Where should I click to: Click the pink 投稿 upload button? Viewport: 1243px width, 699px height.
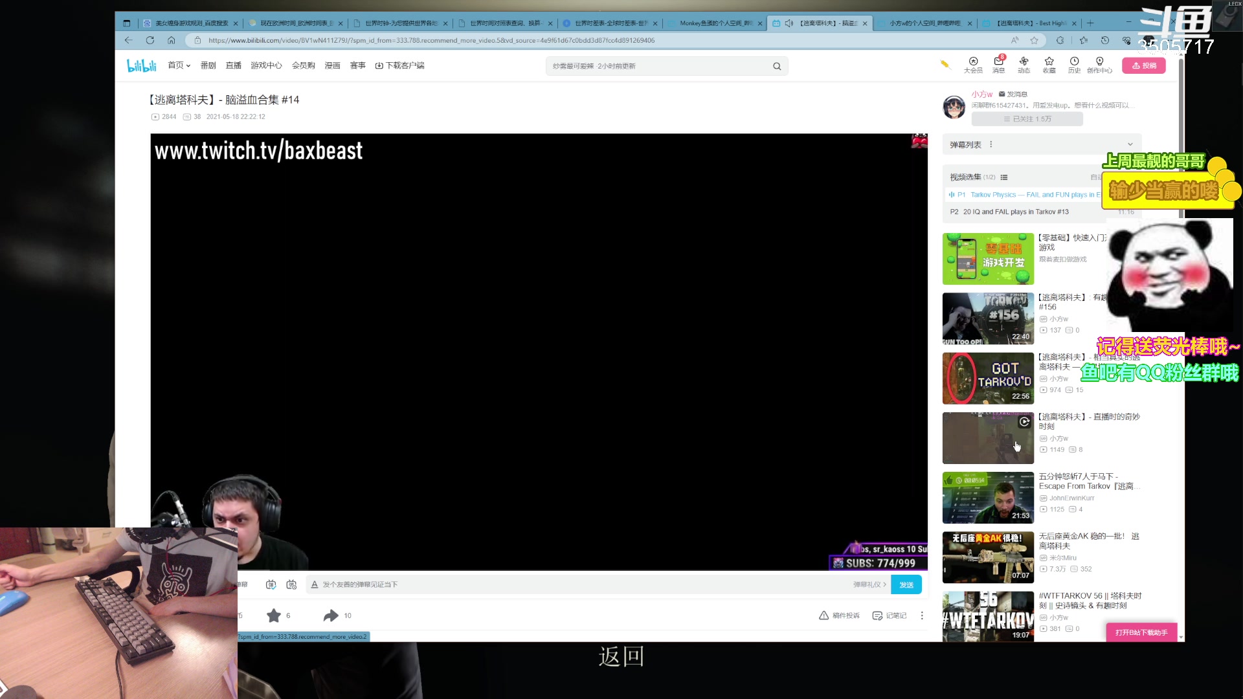(x=1143, y=65)
